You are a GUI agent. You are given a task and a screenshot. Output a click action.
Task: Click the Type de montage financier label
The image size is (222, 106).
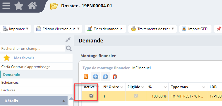click(106, 68)
